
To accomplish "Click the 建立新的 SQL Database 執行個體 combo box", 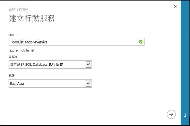I will tap(50, 64).
